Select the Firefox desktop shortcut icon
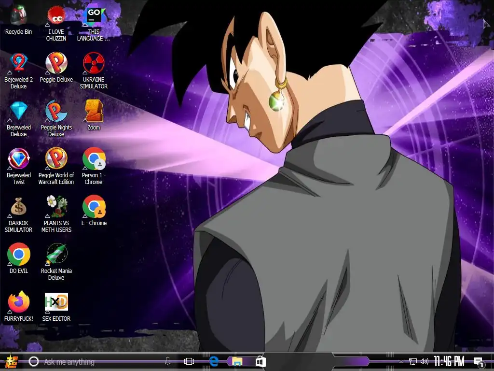Viewport: 494px width, 371px height. (19, 302)
